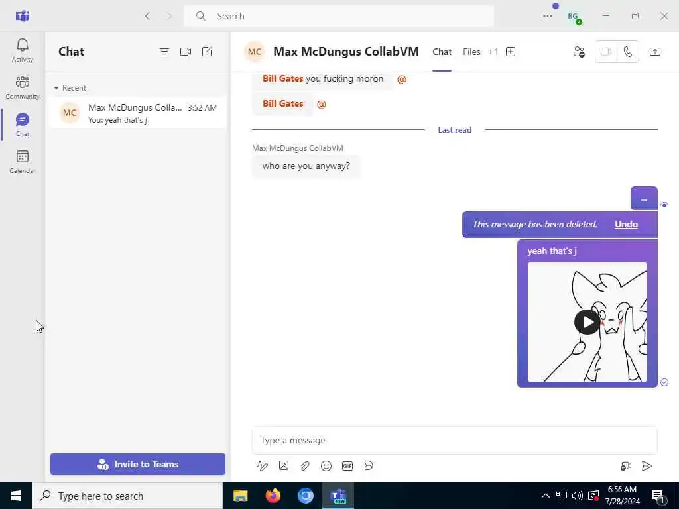Start an audio call
This screenshot has width=679, height=509.
[x=627, y=52]
